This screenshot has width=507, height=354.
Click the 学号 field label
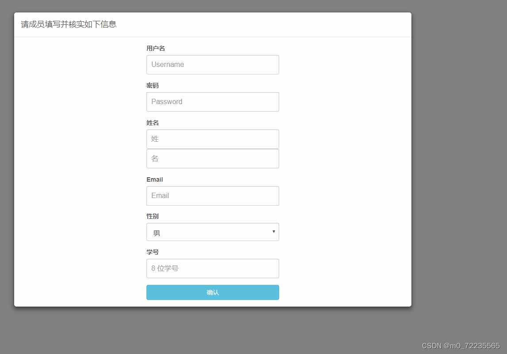pyautogui.click(x=152, y=252)
